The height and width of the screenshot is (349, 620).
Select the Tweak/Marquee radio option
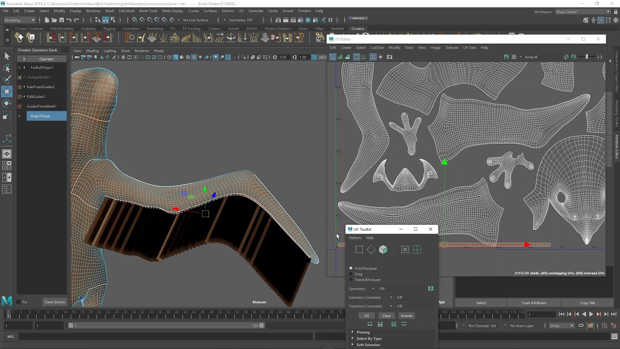click(351, 280)
